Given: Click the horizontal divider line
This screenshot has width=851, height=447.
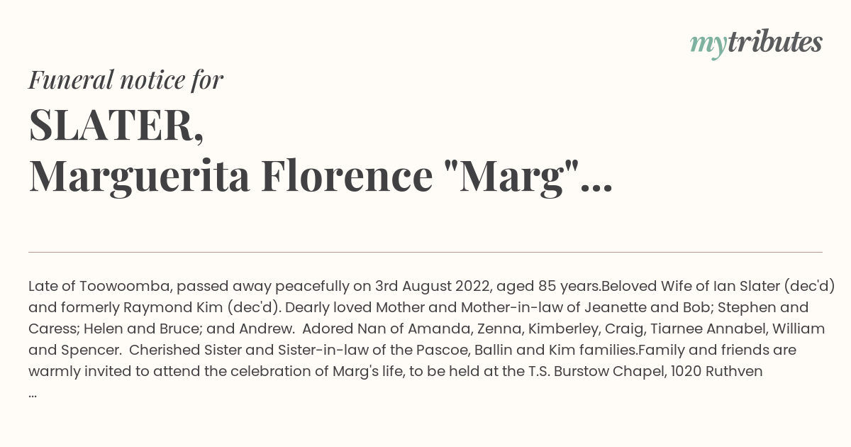Looking at the screenshot, I should 425,252.
